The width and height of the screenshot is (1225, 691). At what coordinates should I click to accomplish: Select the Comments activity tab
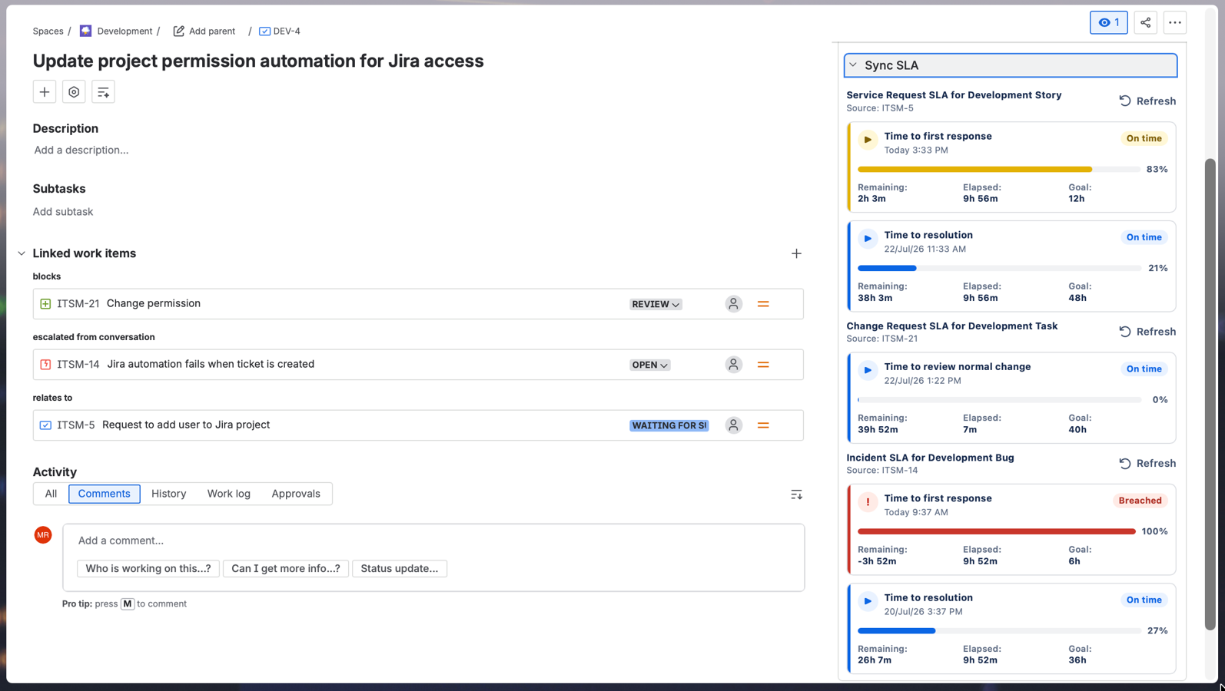tap(104, 494)
